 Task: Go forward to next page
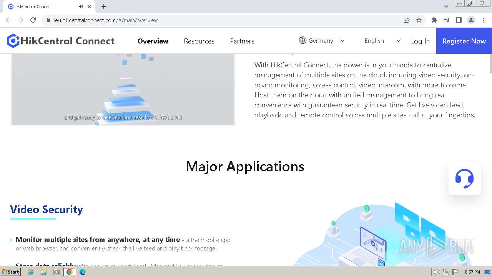tap(21, 20)
